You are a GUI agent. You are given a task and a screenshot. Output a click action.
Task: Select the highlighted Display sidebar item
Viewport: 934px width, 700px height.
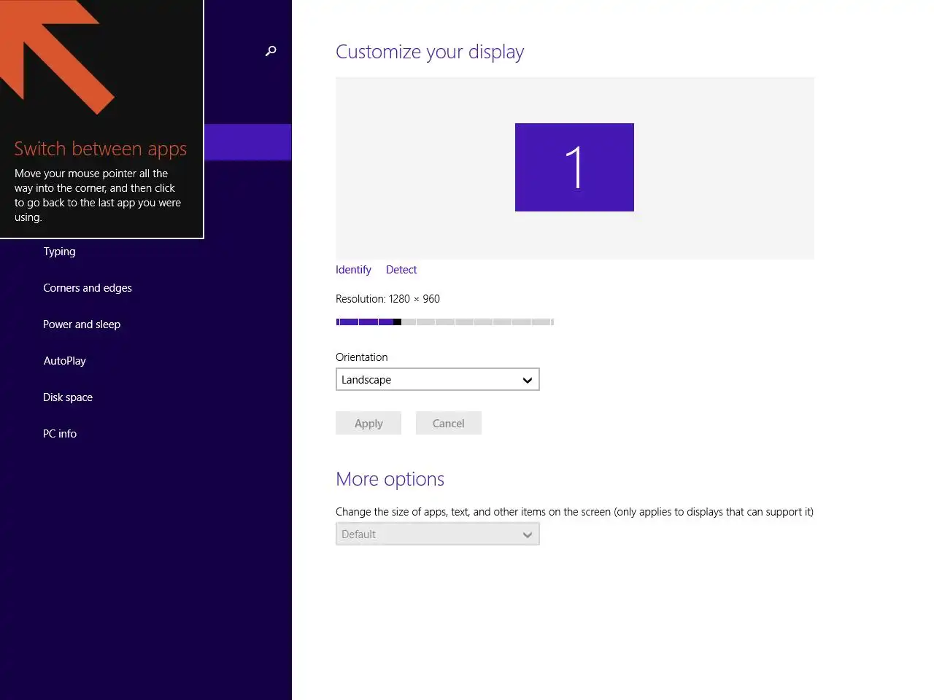click(248, 142)
